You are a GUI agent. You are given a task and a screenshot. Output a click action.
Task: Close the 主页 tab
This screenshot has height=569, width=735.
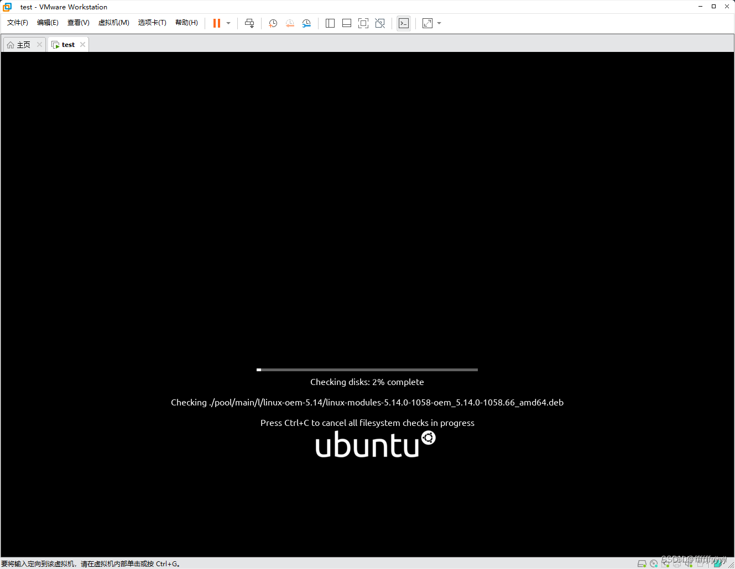[x=39, y=45]
